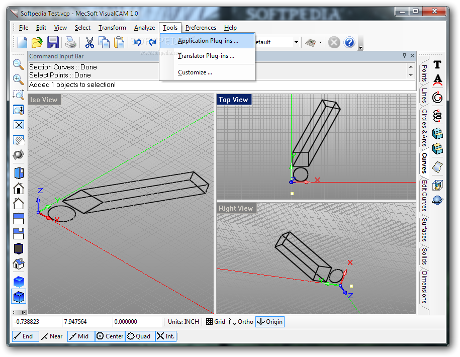Toggle Ortho mode
Viewport: 460px width, 357px height.
241,321
